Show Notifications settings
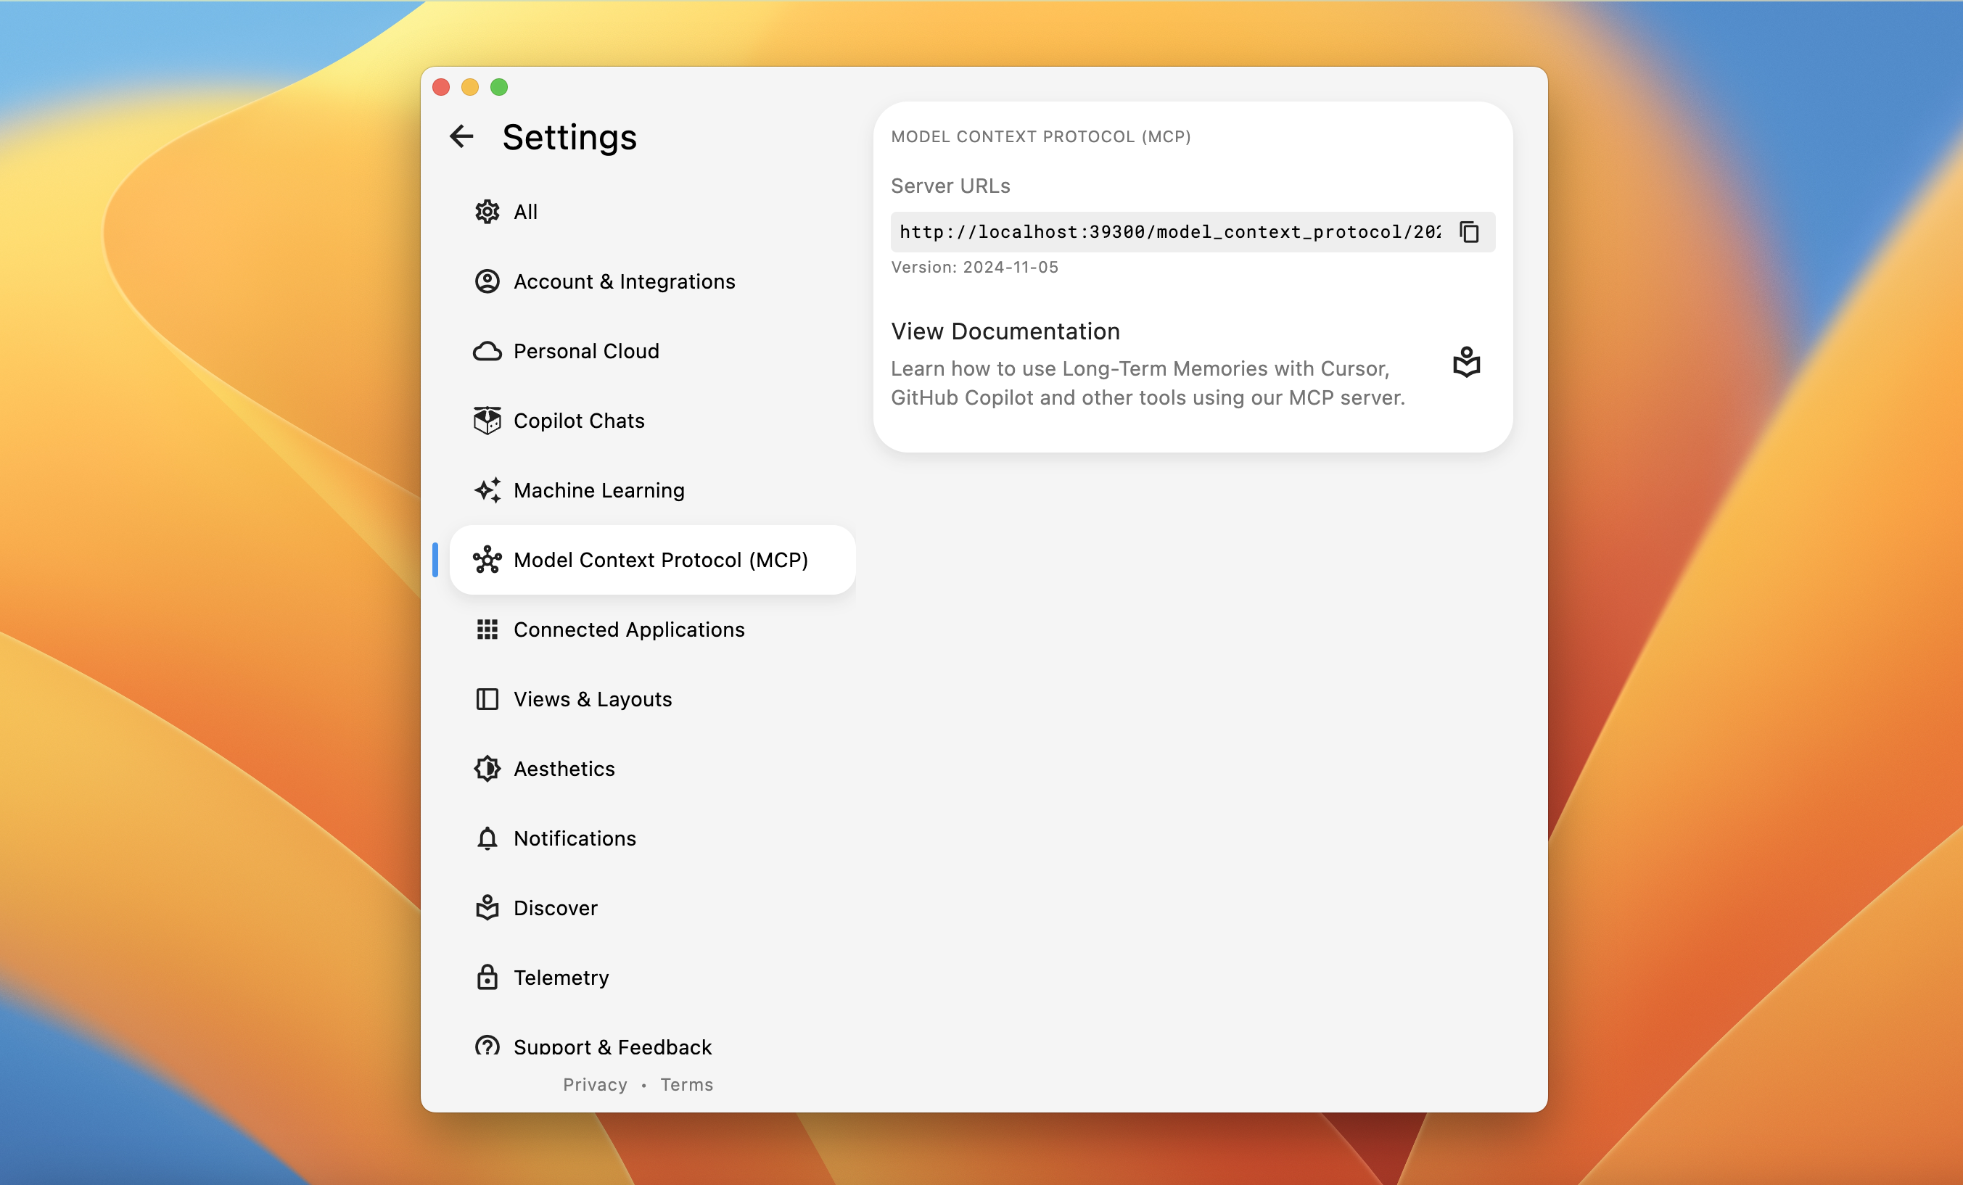Screen dimensions: 1963x1185 click(652, 838)
